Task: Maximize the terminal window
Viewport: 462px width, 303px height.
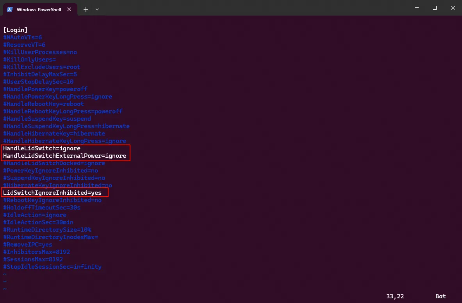Action: point(435,8)
